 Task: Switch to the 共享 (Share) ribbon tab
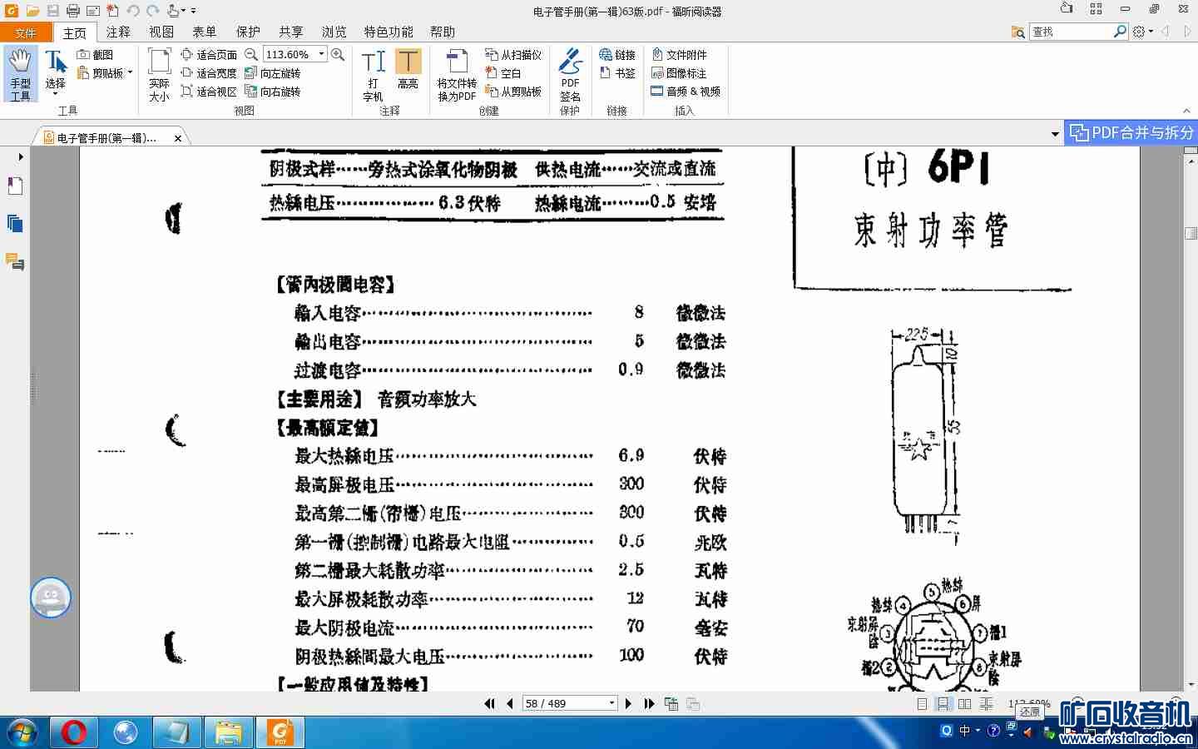291,32
